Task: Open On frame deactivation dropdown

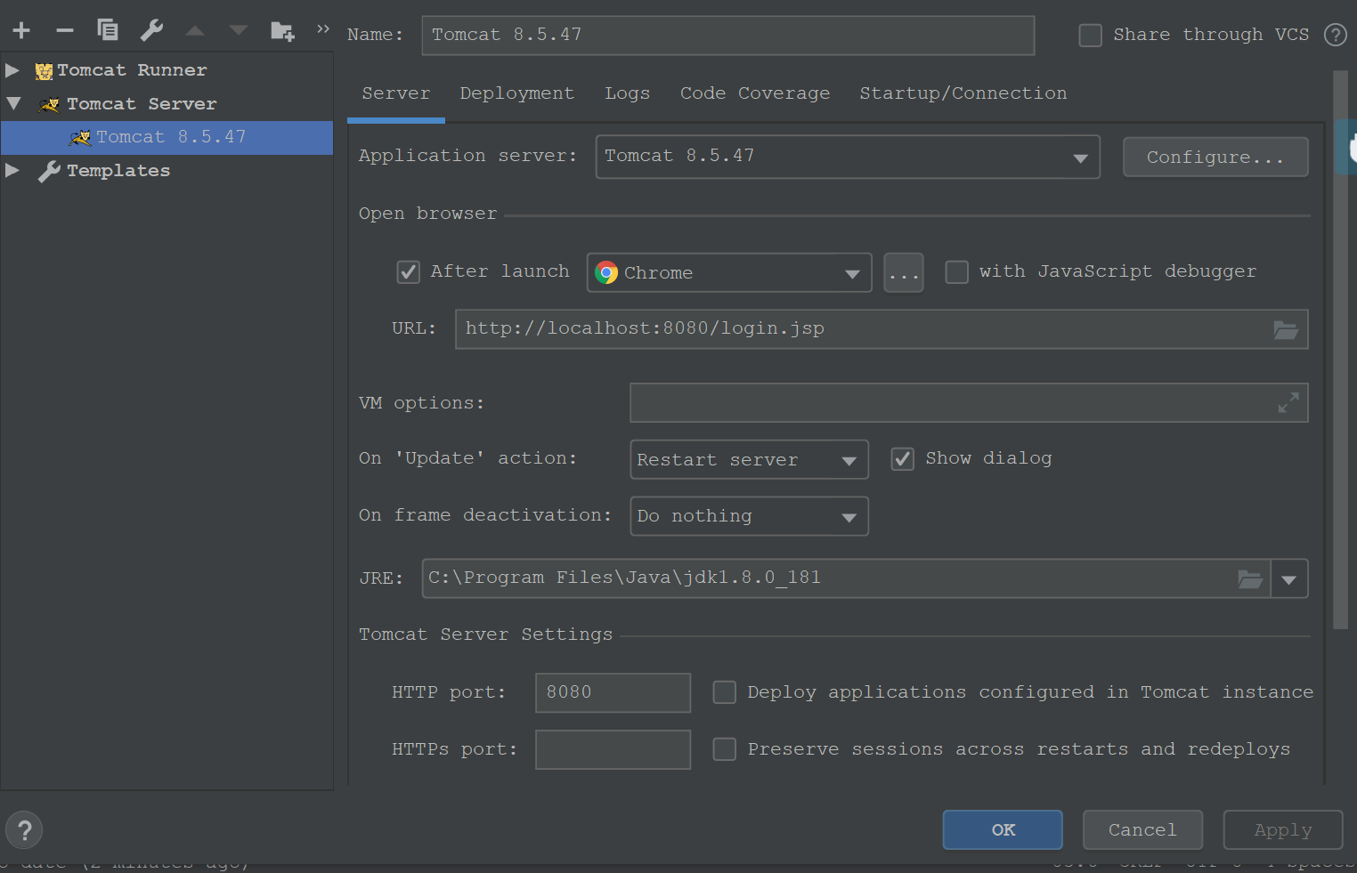Action: click(749, 516)
